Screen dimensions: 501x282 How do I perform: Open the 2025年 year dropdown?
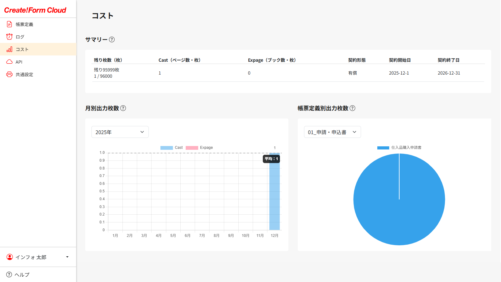(120, 132)
